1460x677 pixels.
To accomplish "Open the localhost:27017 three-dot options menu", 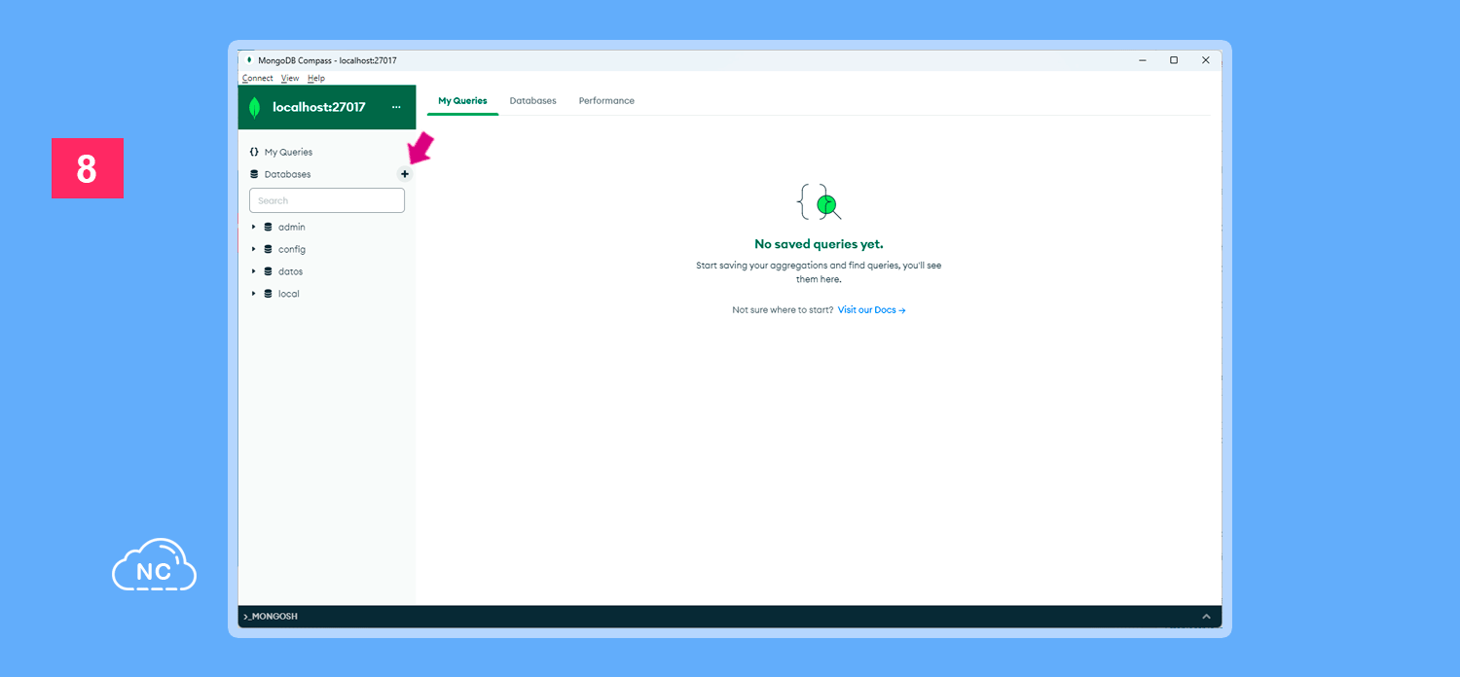I will pyautogui.click(x=396, y=107).
